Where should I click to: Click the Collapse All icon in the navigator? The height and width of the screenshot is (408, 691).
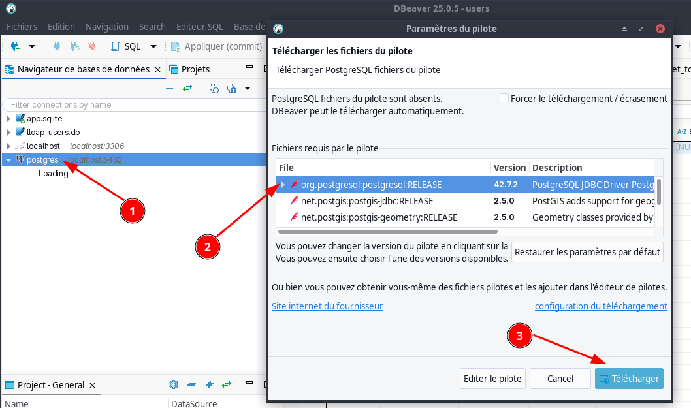pos(170,89)
